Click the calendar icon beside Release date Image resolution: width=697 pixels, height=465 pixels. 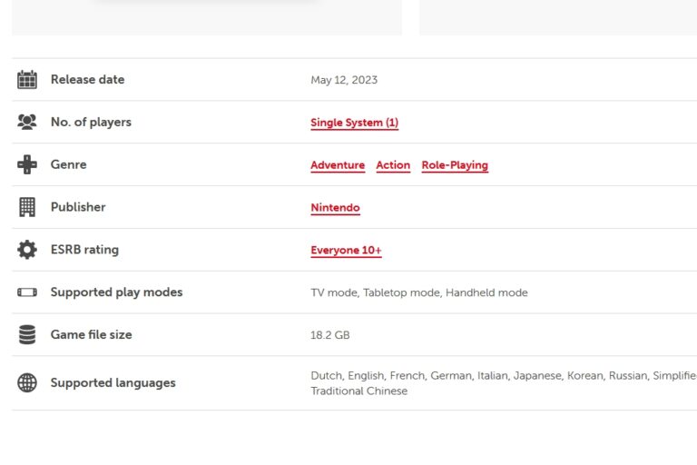(27, 80)
